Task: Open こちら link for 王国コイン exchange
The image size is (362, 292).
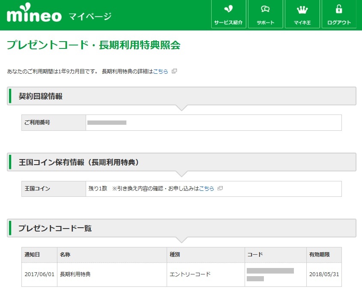Action: coord(206,189)
